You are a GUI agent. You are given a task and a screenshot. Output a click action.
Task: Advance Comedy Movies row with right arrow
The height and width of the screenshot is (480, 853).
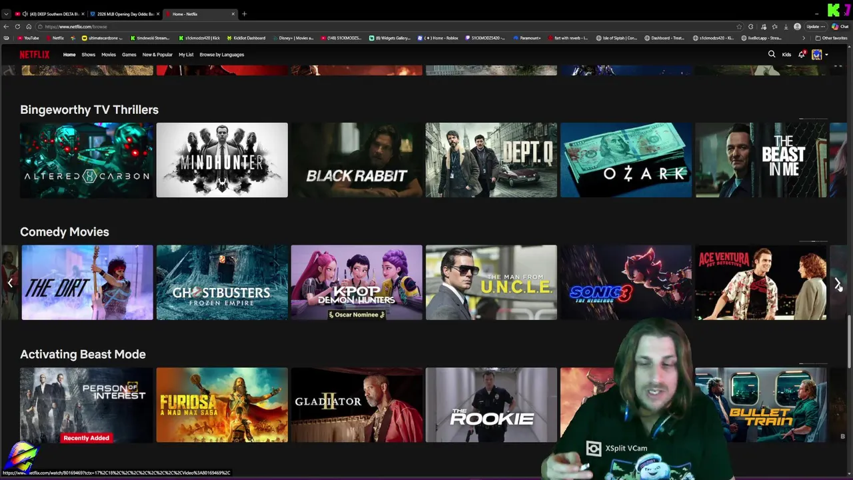click(x=838, y=283)
